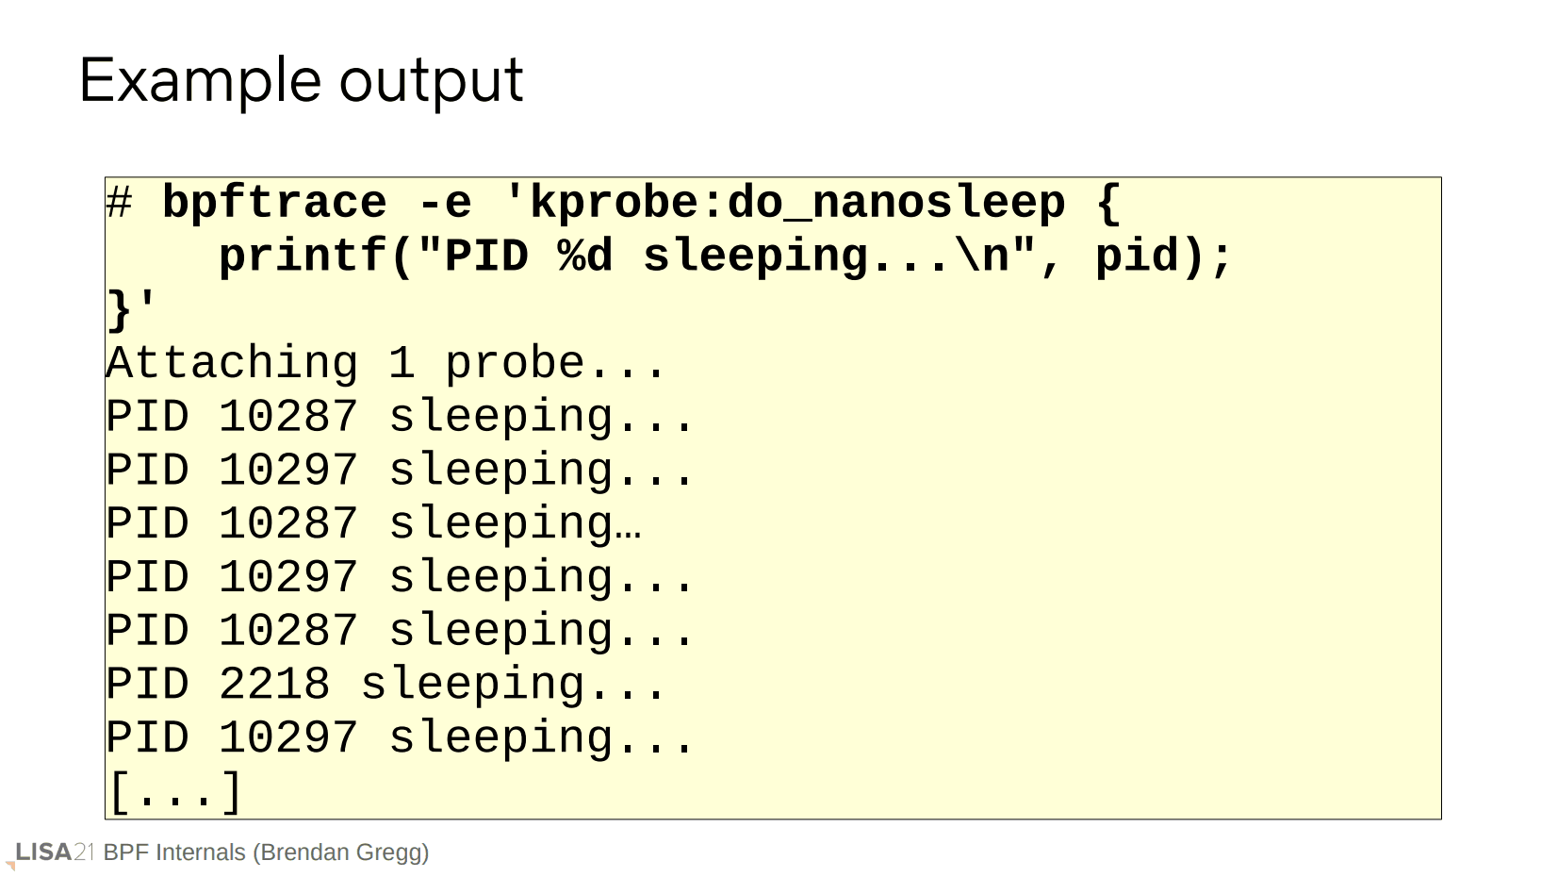This screenshot has width=1558, height=877.
Task: Click the 'Attaching 1 probe...' output line
Action: tap(385, 363)
